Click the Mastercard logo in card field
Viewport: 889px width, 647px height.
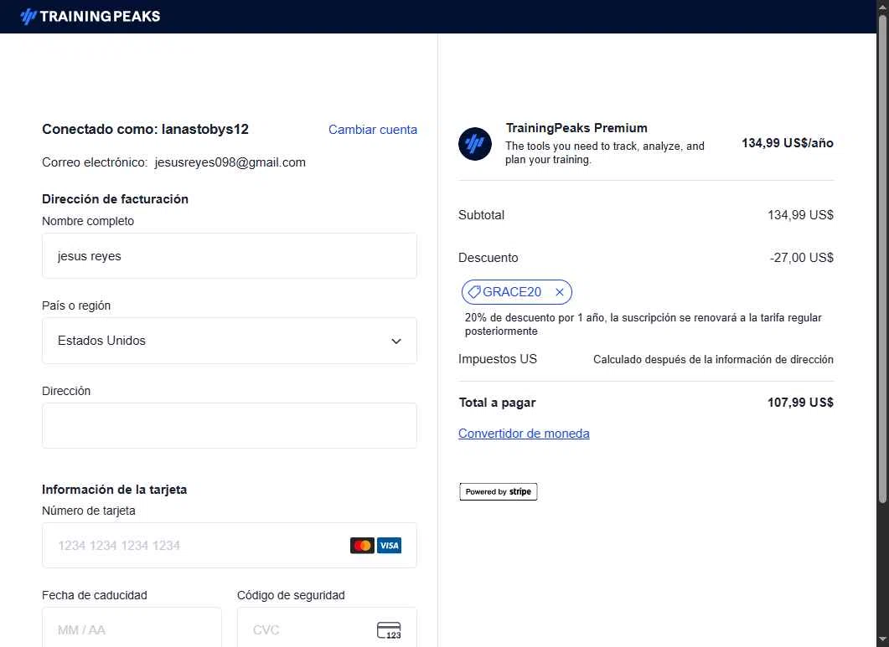point(362,546)
